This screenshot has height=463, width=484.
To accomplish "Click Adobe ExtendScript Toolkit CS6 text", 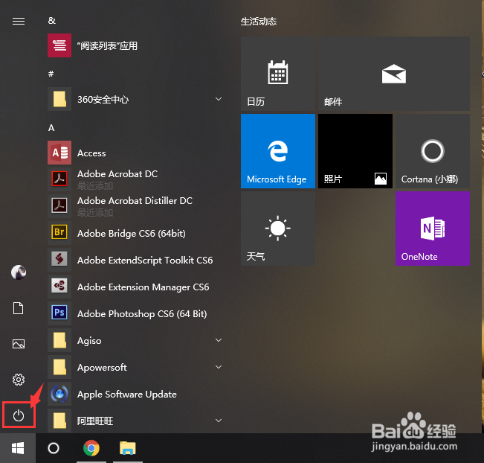I will click(145, 261).
